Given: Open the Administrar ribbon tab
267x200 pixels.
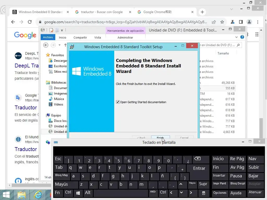Looking at the screenshot, I should pyautogui.click(x=125, y=37).
